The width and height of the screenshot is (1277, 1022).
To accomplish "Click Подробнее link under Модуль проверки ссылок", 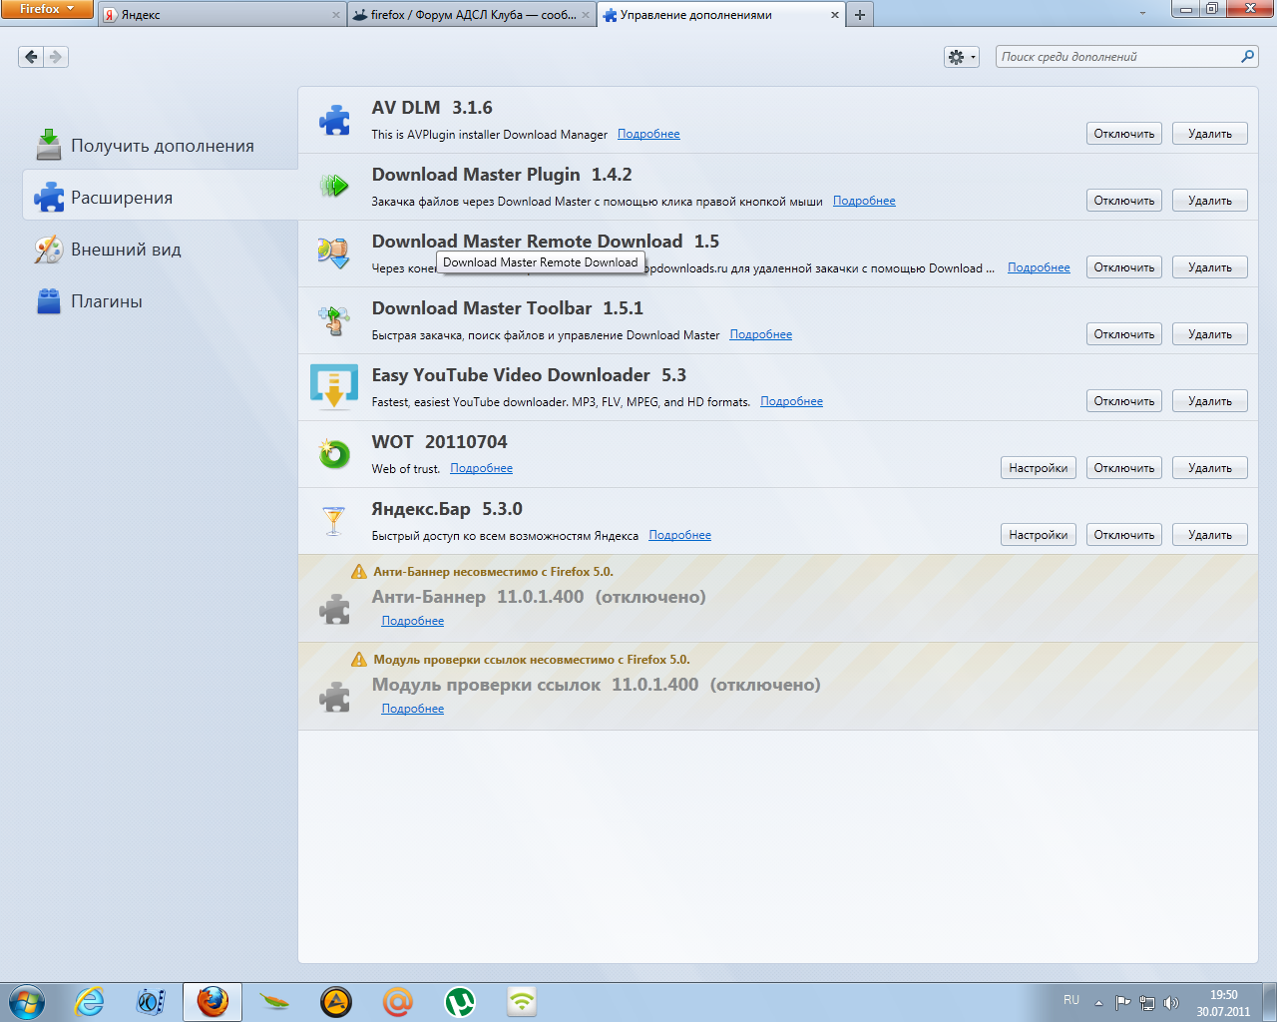I will (413, 709).
